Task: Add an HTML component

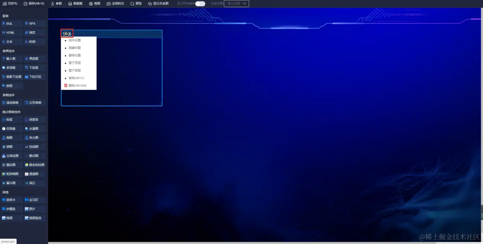Action: [12, 33]
